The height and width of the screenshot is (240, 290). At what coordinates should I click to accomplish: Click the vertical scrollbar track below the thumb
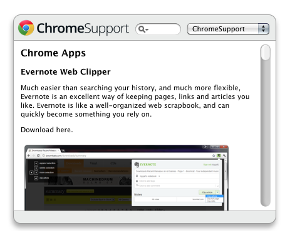click(x=266, y=133)
